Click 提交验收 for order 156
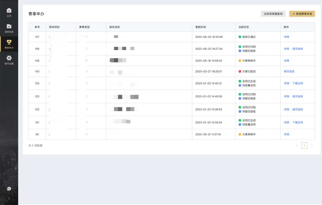The height and width of the screenshot is (205, 322). pyautogui.click(x=298, y=49)
